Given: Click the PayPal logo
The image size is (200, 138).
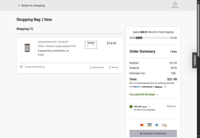Looking at the screenshot, I should [137, 87].
